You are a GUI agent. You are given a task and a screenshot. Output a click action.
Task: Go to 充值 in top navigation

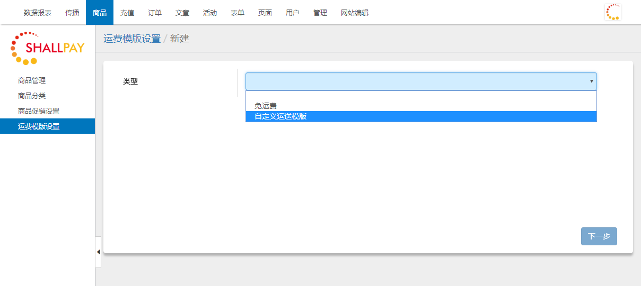coord(127,13)
